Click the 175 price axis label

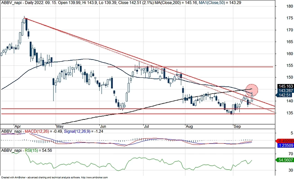pos(290,18)
